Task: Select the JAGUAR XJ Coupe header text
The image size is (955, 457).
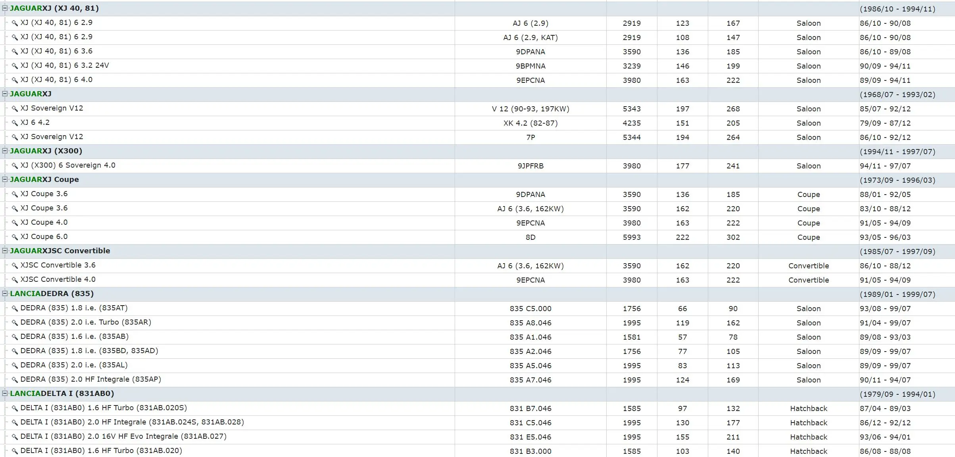Action: tap(44, 180)
